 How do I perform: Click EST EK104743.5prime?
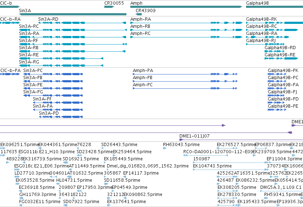(x=231, y=170)
